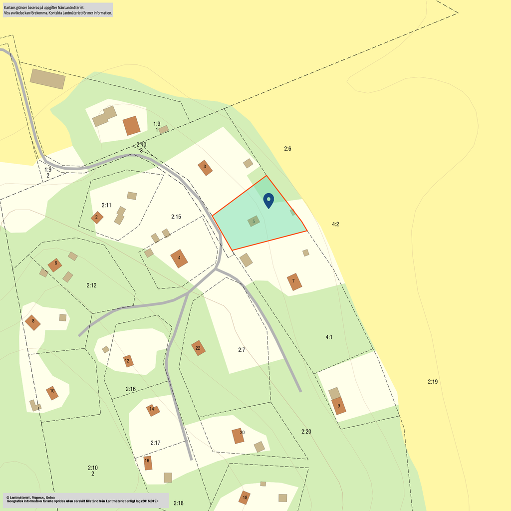Viewport: 511px width, 511px height.
Task: Click house number 8 on the left
Action: pos(33,322)
